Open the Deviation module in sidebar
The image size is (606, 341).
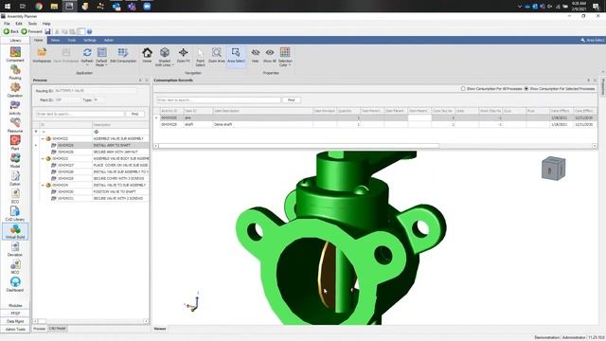15,249
